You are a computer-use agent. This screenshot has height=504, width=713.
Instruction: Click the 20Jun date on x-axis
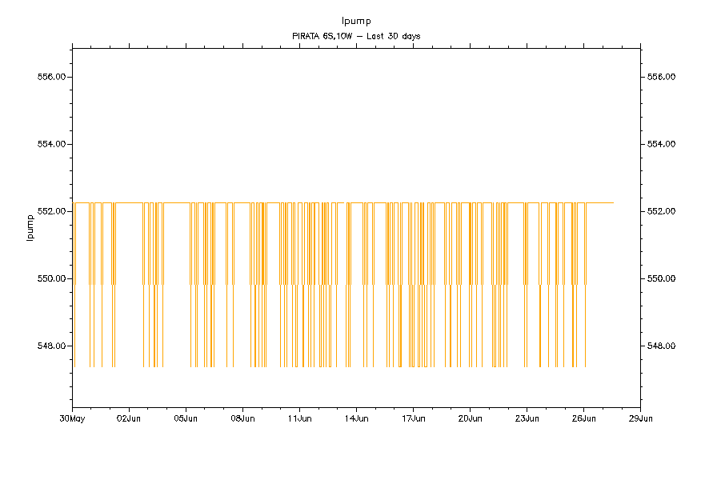tap(470, 418)
